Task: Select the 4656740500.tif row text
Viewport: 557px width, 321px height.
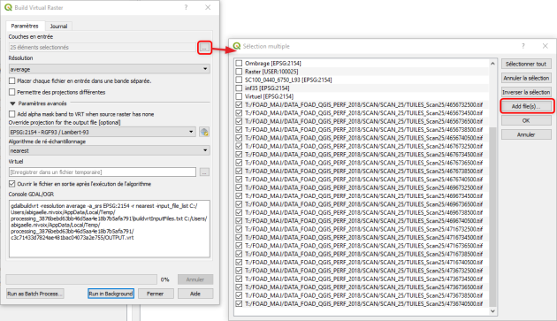Action: click(363, 138)
